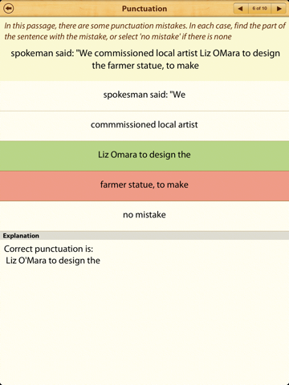This screenshot has width=289, height=385.
Task: Tap the '6 of 10' progress indicator
Action: pyautogui.click(x=259, y=9)
